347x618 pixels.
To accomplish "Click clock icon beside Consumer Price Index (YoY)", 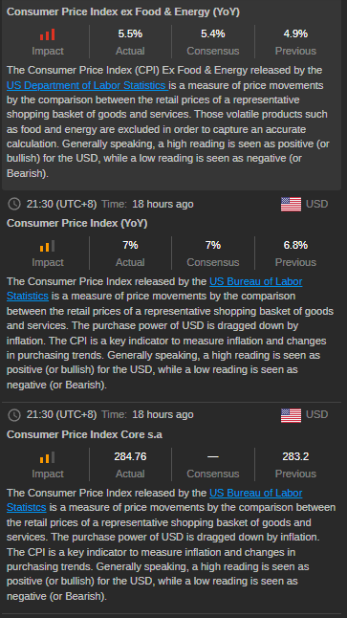I will (x=14, y=204).
